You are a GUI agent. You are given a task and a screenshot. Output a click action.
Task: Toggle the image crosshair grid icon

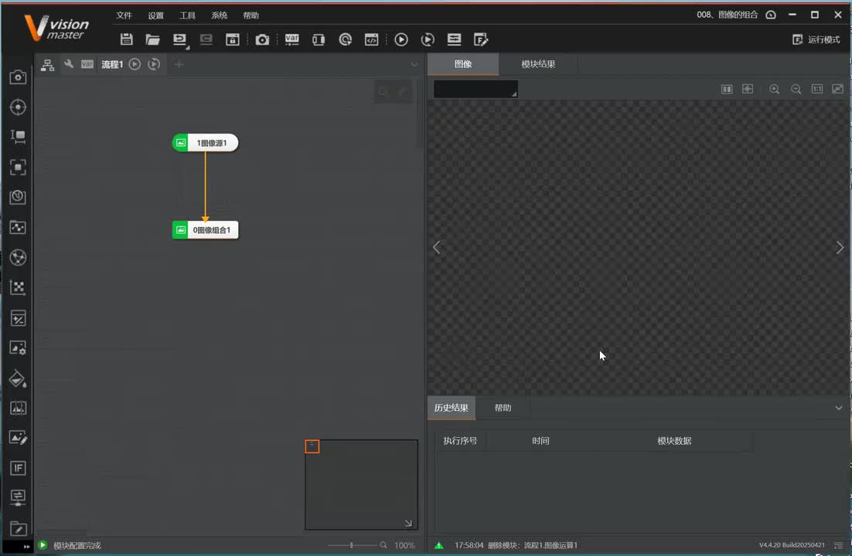point(748,89)
